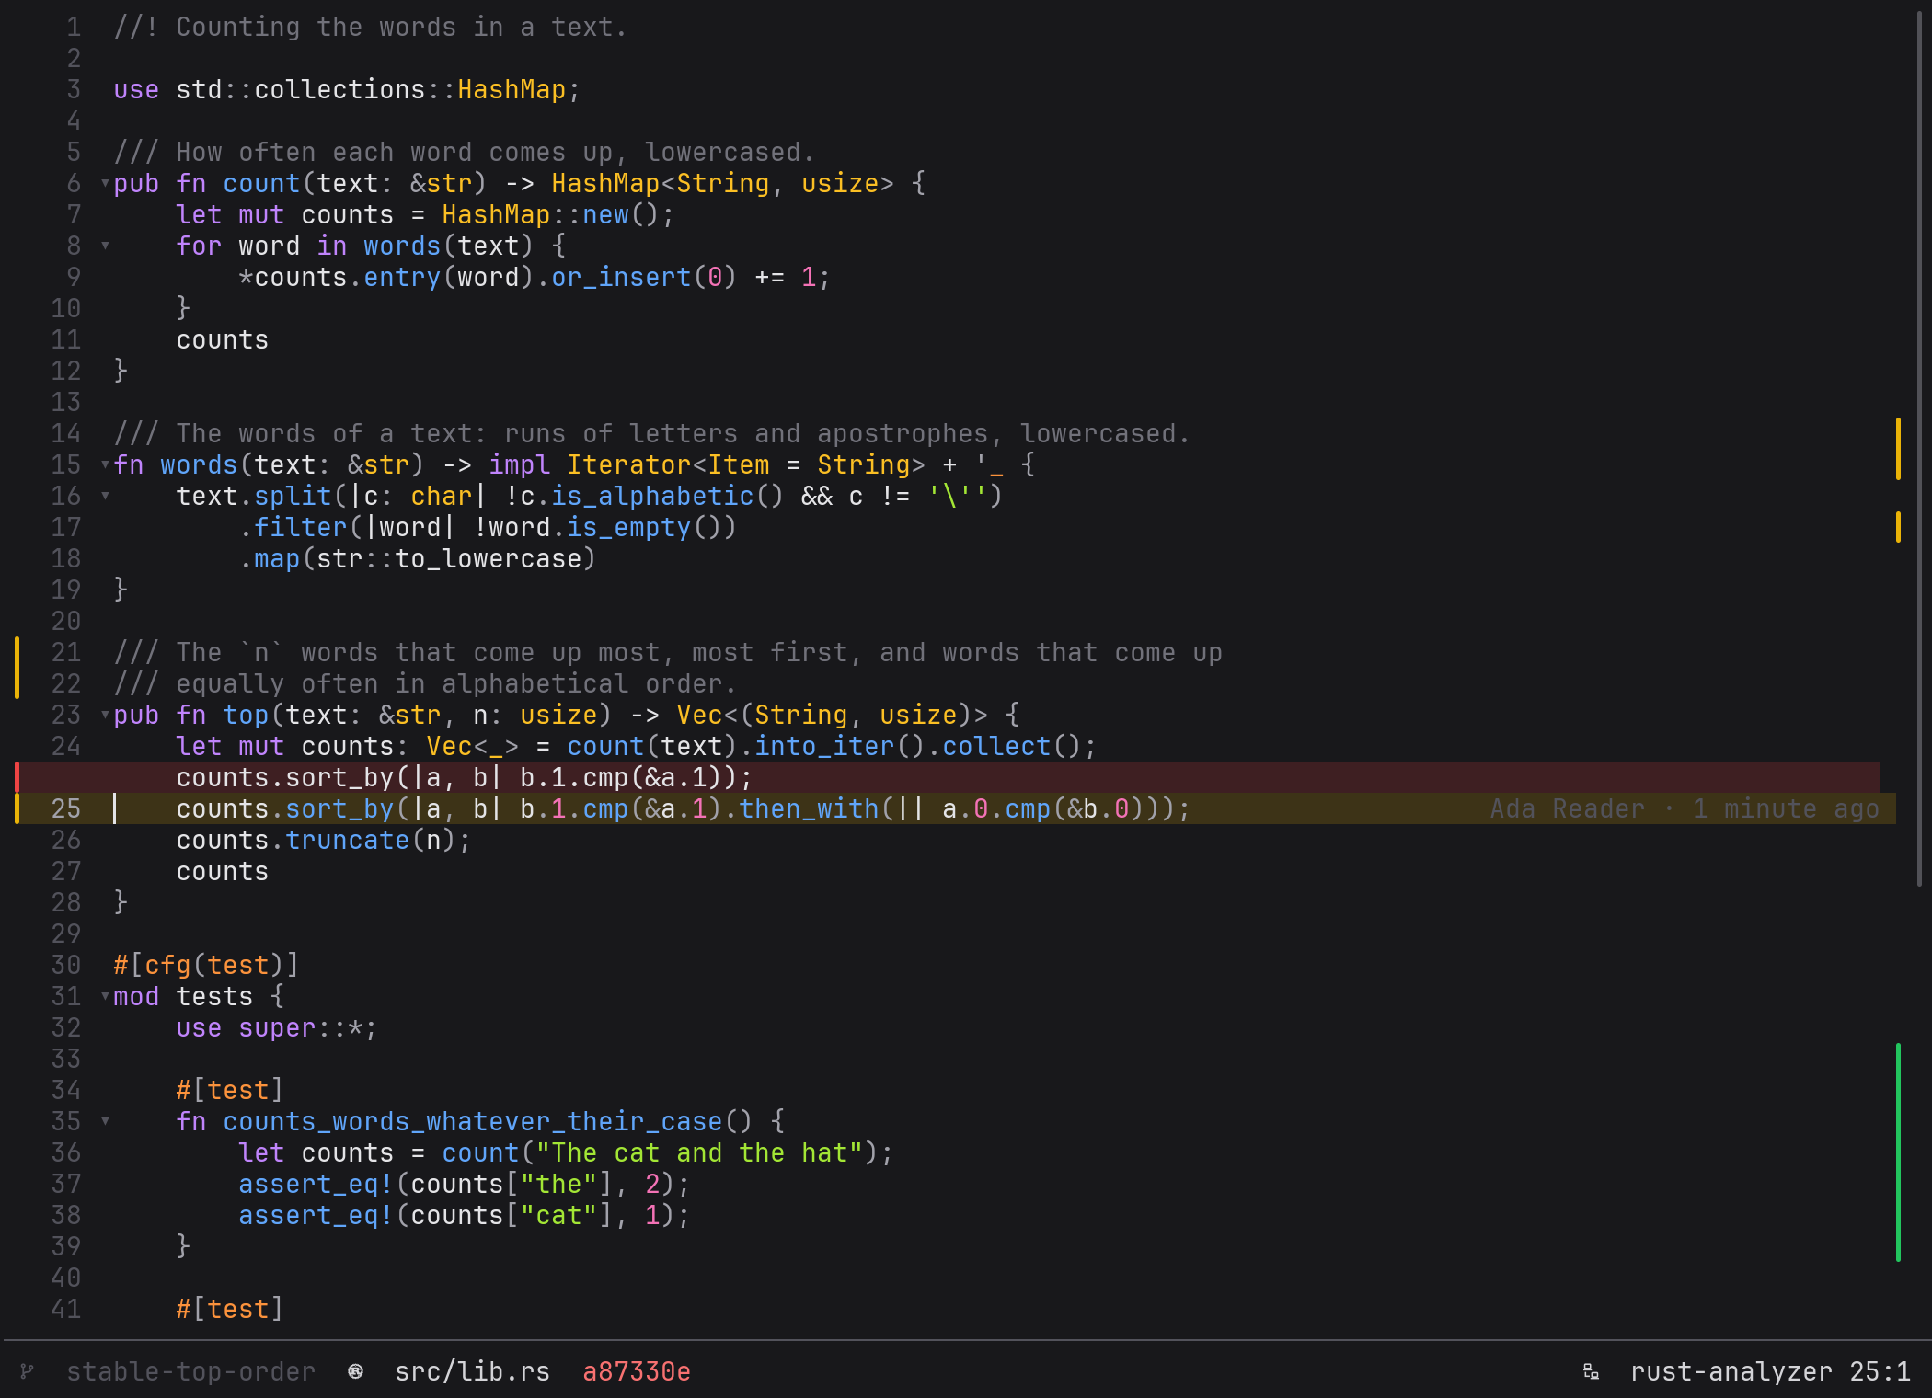
Task: Click the function name count on line 6
Action: [261, 184]
